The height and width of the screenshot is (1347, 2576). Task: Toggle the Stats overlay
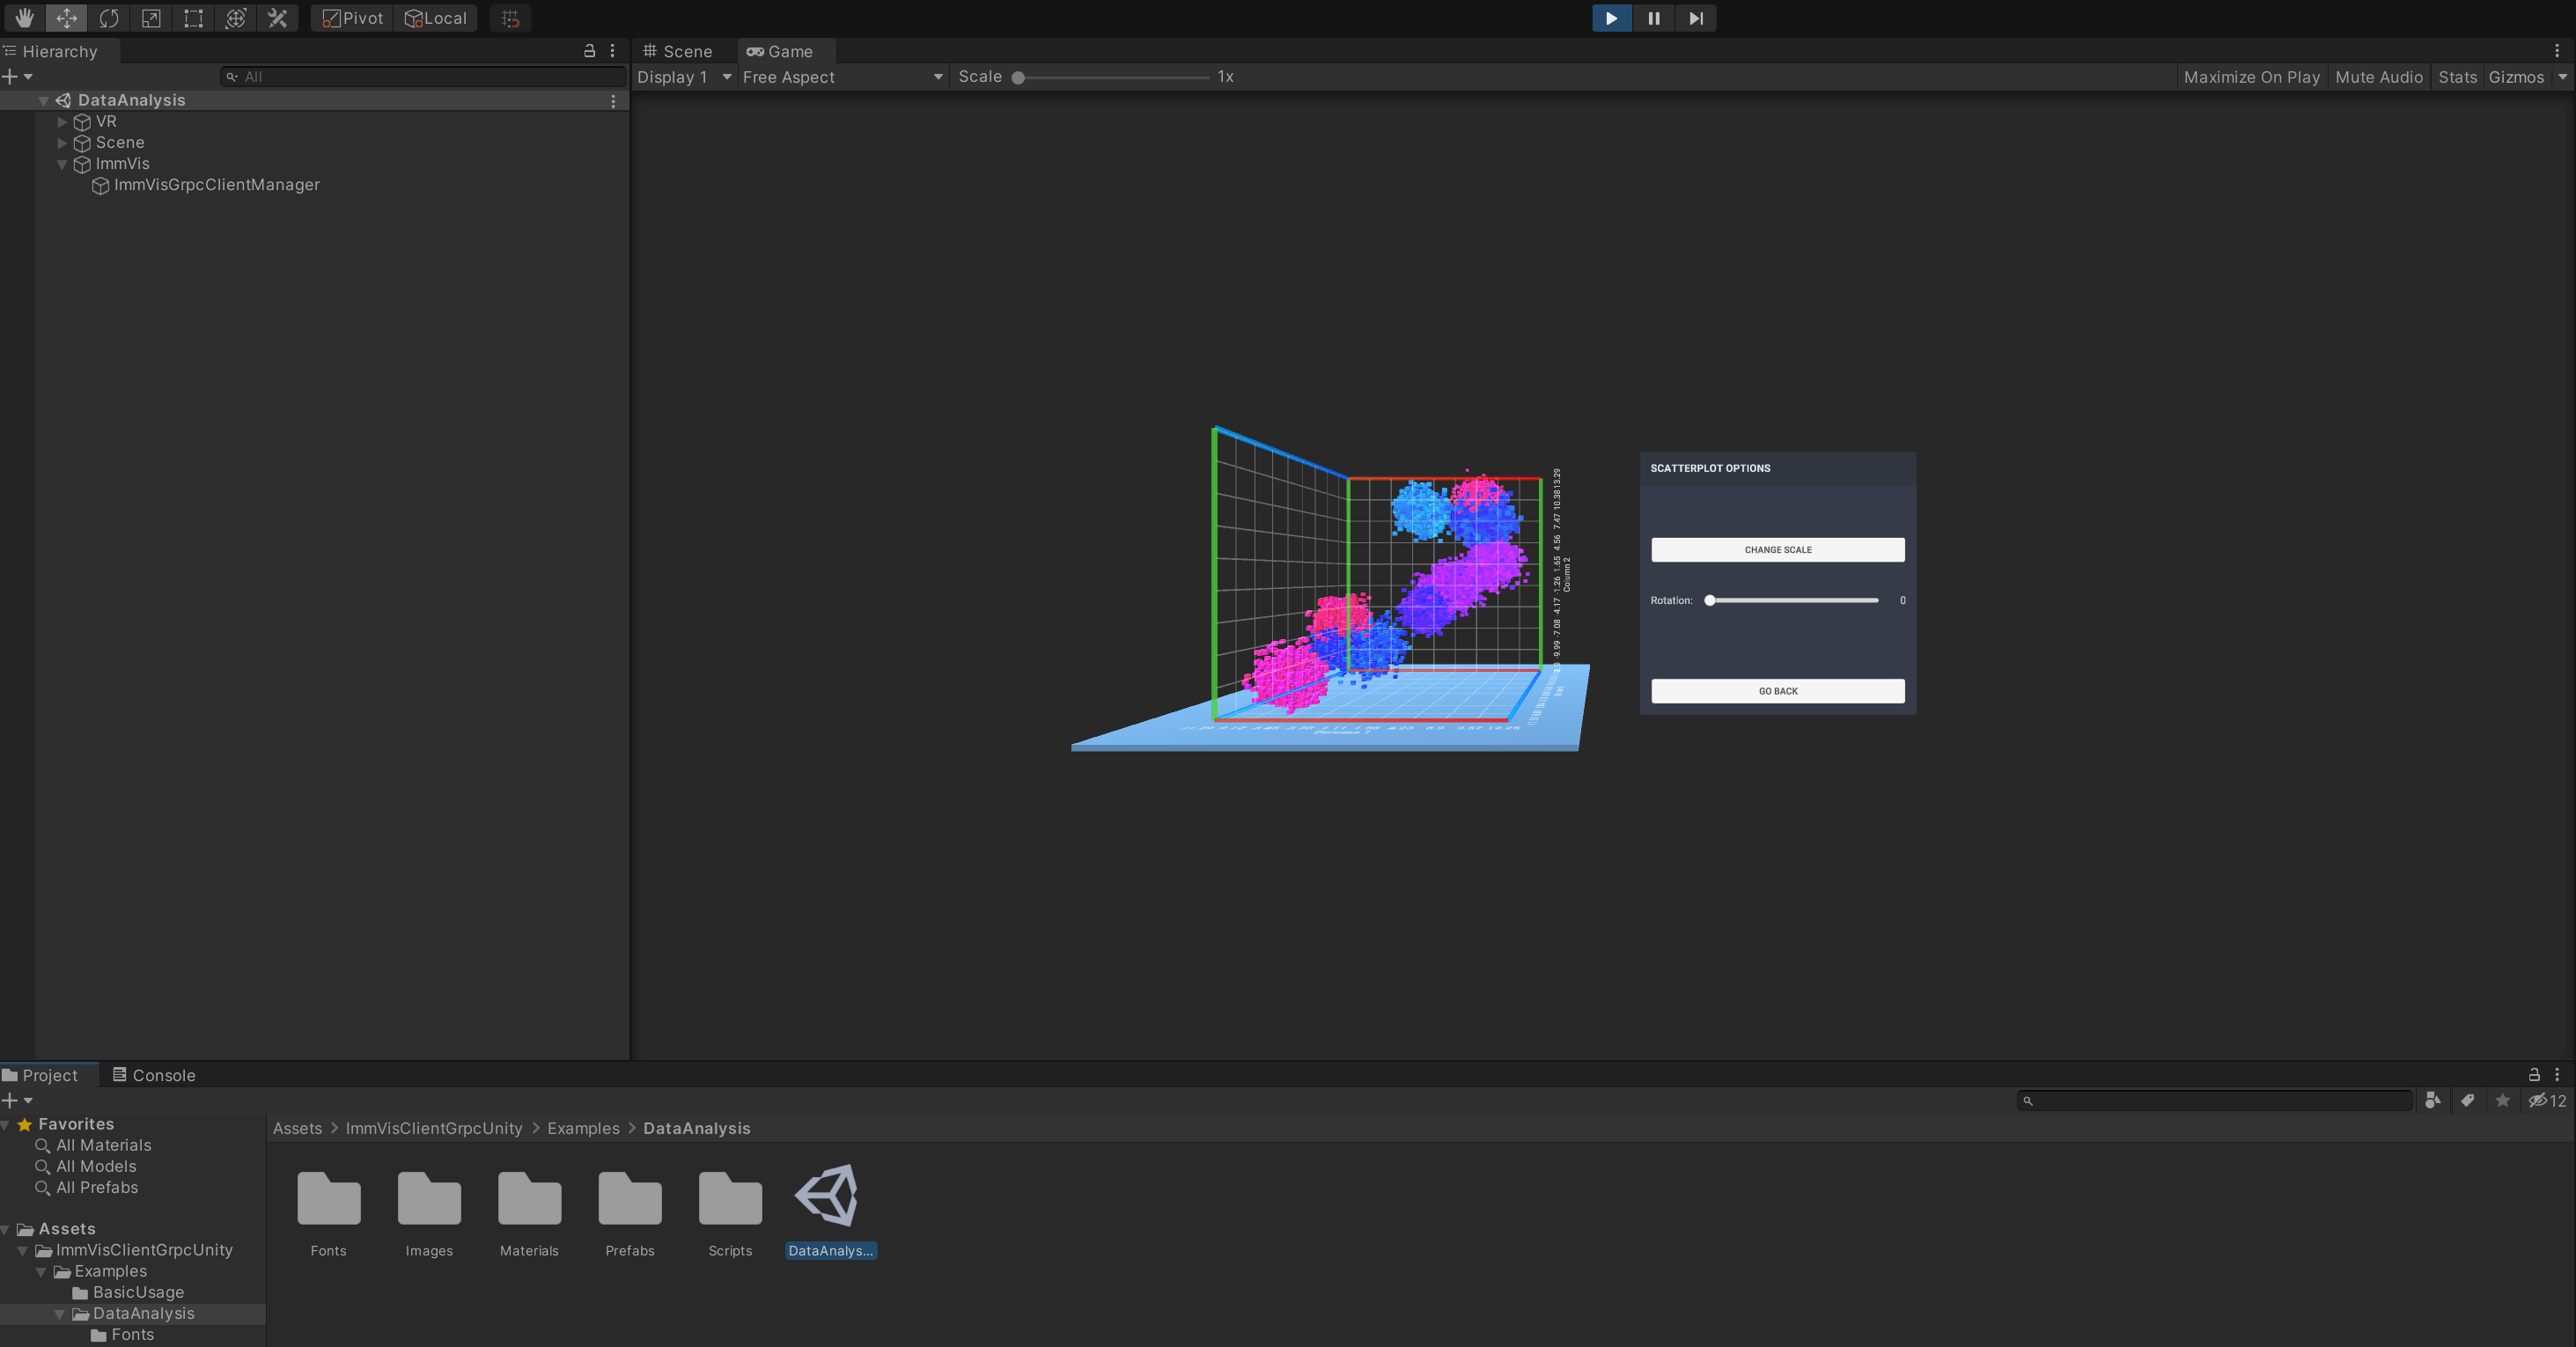point(2457,77)
